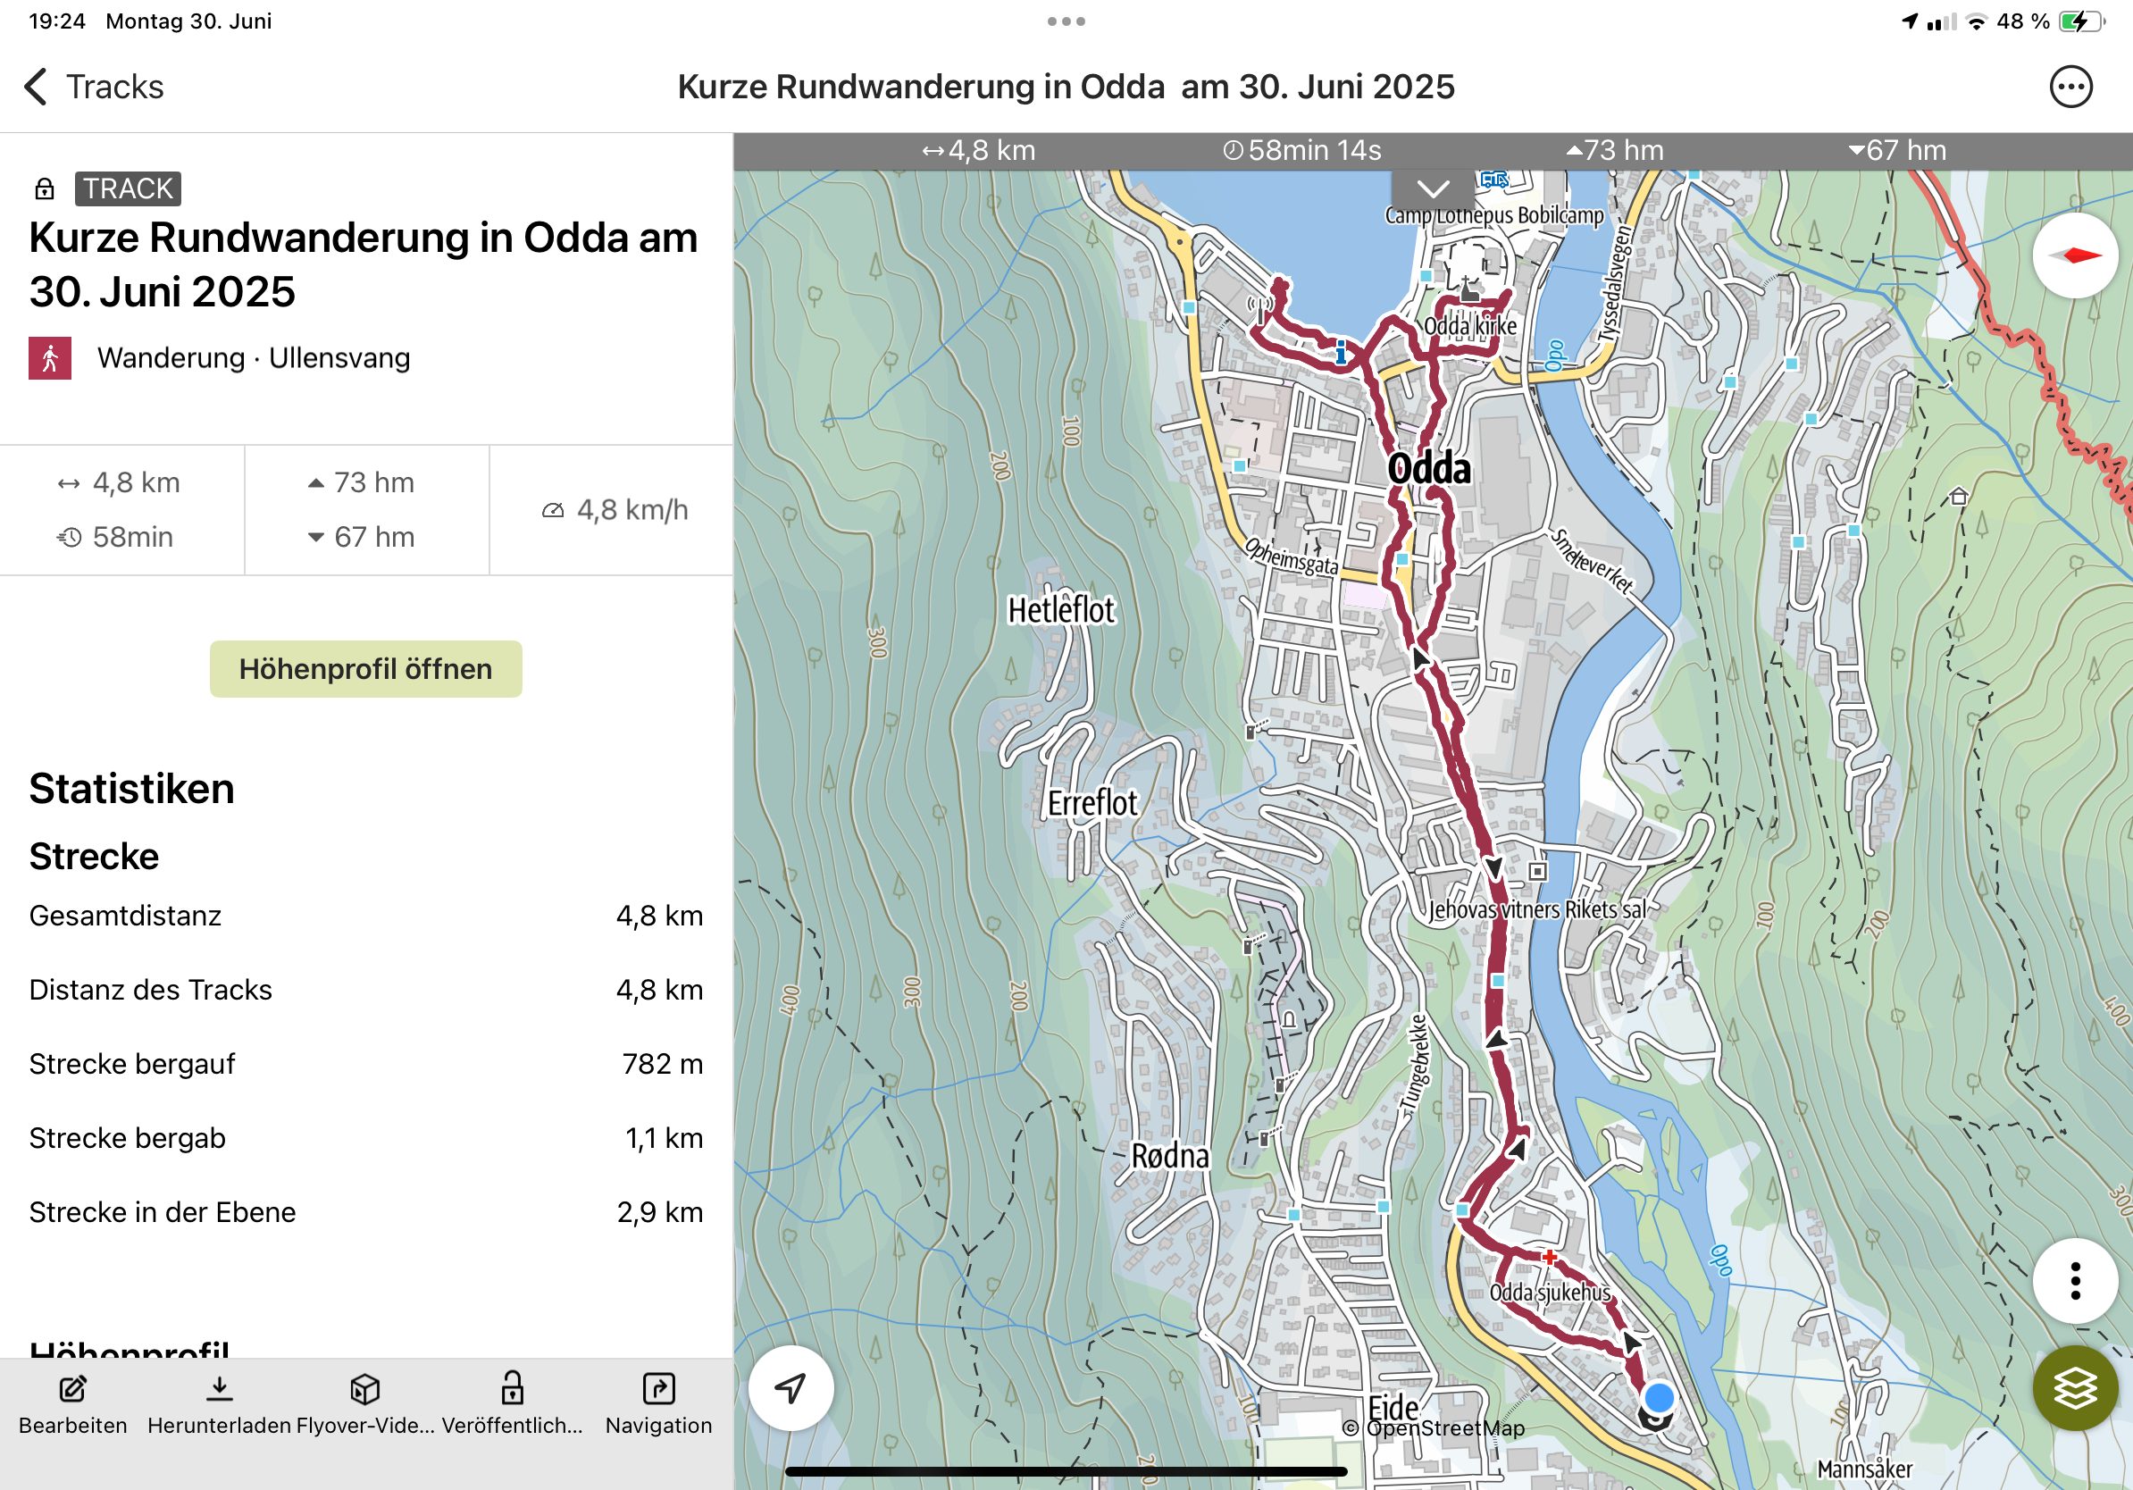
Task: Tap the Odda kirke map label
Action: (1469, 326)
